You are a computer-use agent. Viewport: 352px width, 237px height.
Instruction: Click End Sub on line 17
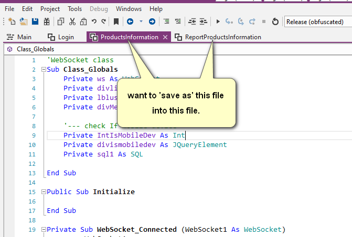tap(61, 211)
